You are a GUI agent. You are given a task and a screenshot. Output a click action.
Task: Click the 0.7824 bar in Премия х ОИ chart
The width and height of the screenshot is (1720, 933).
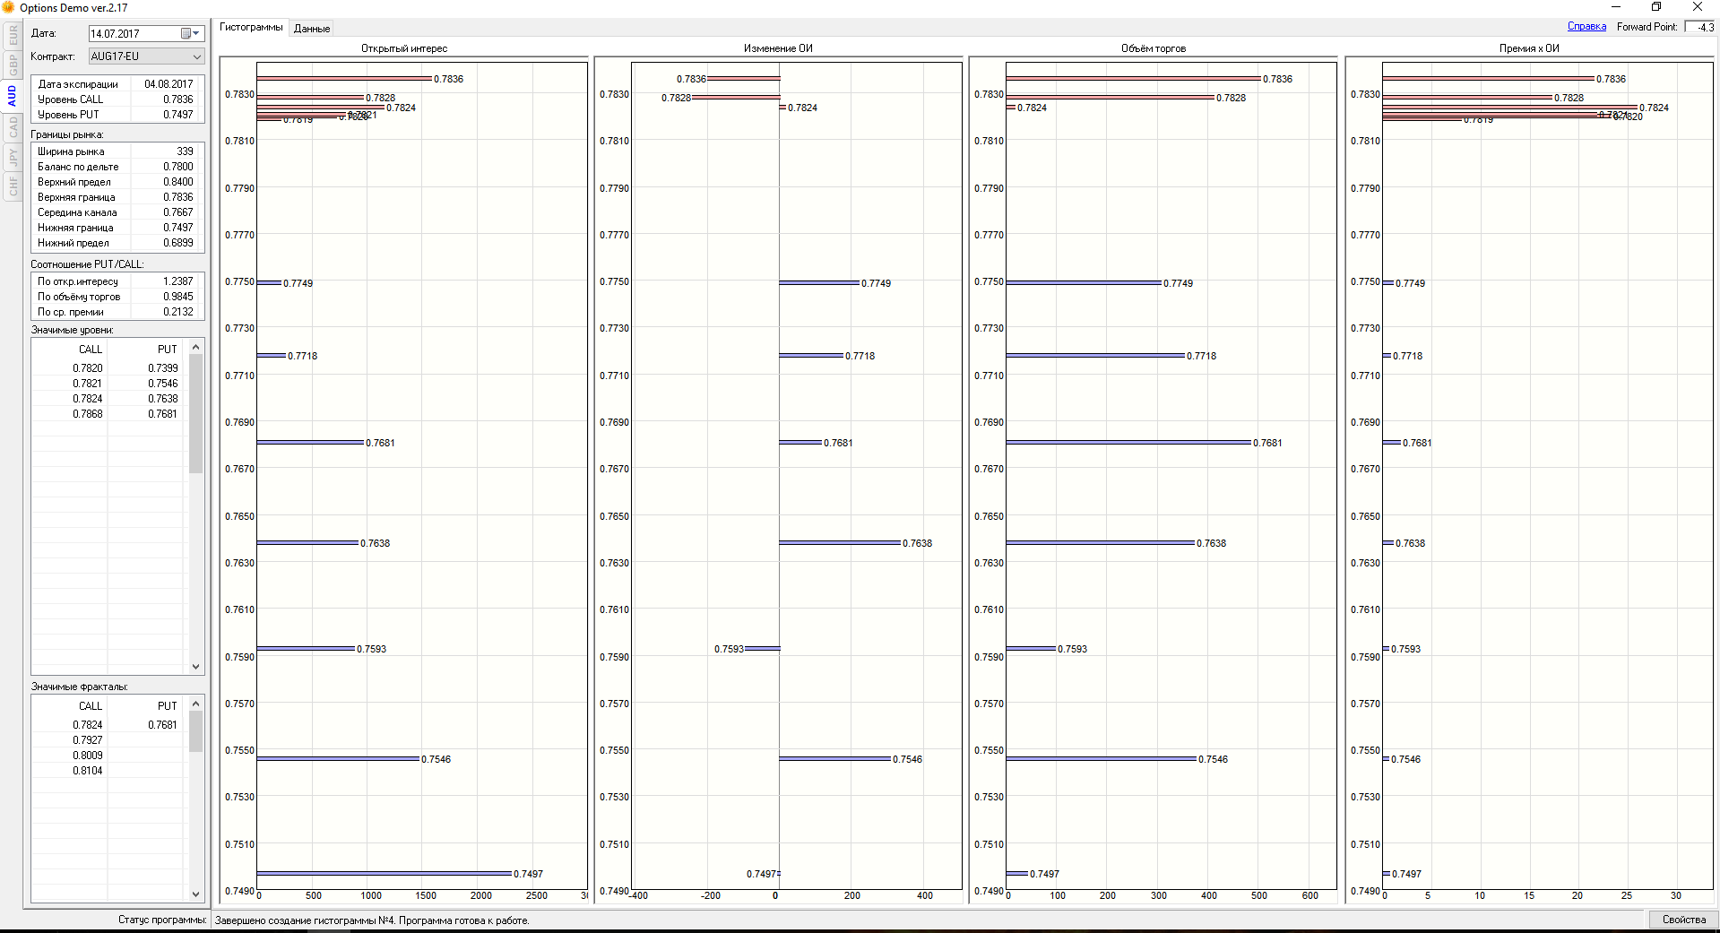1509,107
